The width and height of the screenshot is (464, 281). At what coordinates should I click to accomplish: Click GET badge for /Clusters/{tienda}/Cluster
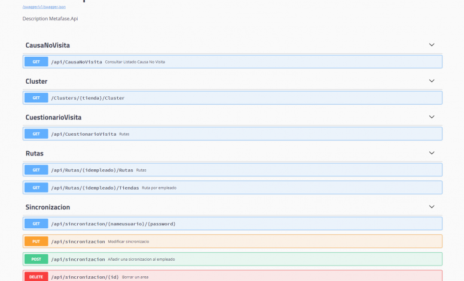click(x=36, y=97)
